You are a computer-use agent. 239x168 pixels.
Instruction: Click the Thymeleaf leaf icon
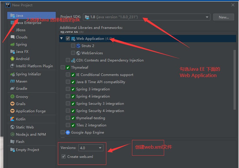pos(68,68)
